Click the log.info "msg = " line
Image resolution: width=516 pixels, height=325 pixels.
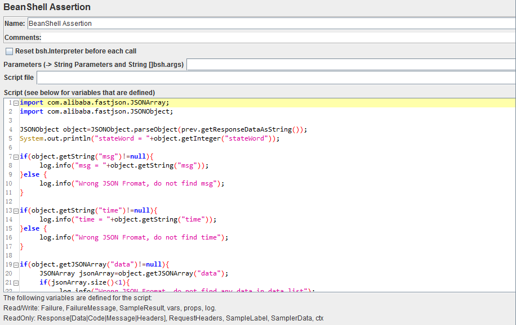click(124, 165)
